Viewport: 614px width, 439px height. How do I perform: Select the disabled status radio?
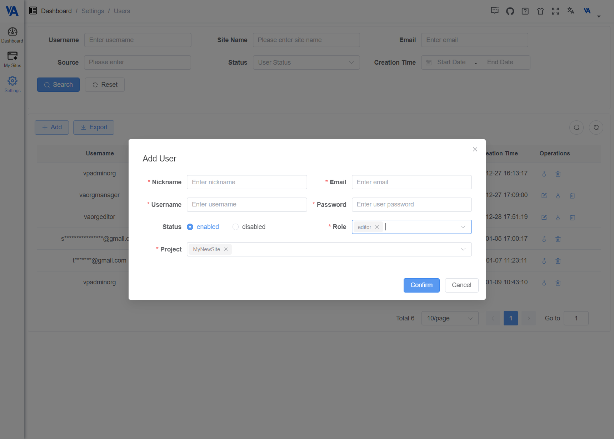235,227
